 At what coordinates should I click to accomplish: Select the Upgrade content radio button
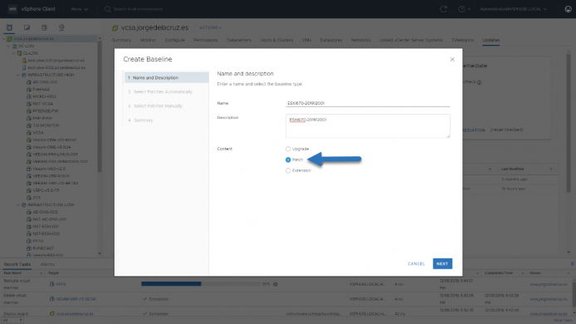288,149
